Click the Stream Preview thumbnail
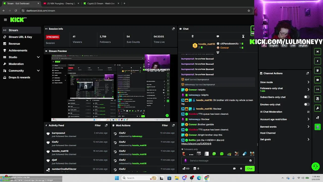This screenshot has width=323, height=182. [x=111, y=88]
